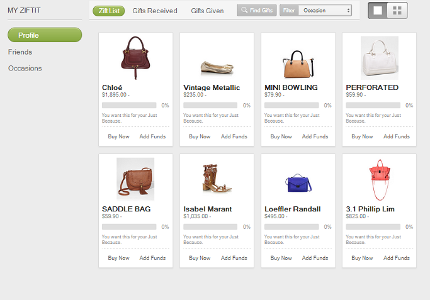
Task: Buy Now for Loeffler Randall bag
Action: 281,258
